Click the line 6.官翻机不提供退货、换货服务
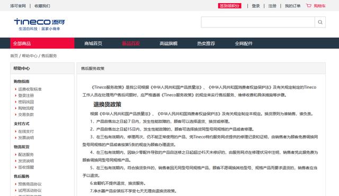This screenshot has width=339, height=196. tap(118, 183)
